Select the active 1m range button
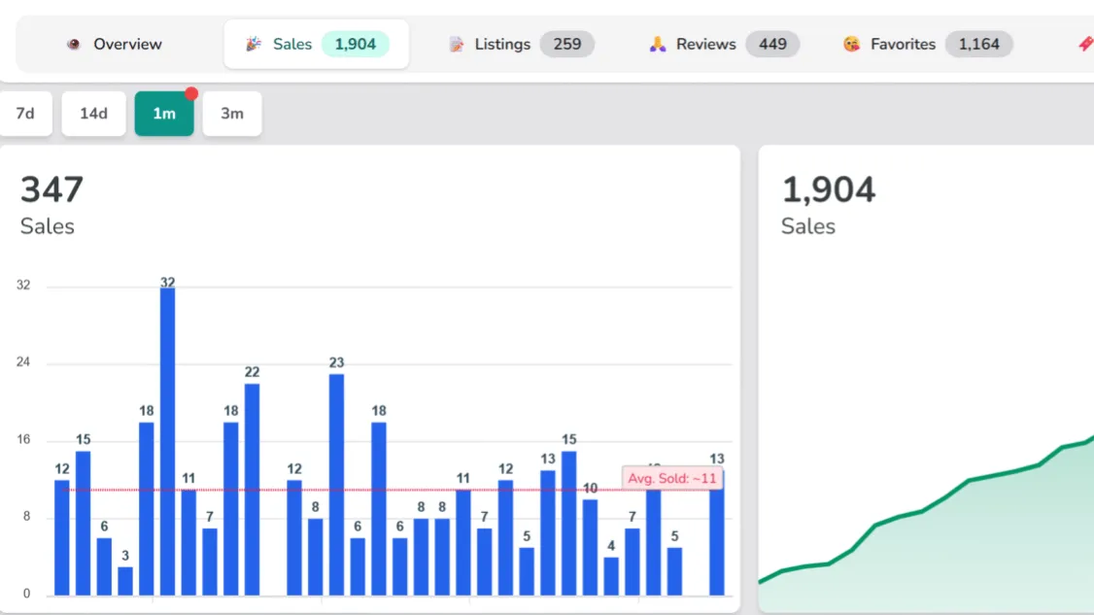Screen dimensions: 1094x615 click(x=164, y=115)
